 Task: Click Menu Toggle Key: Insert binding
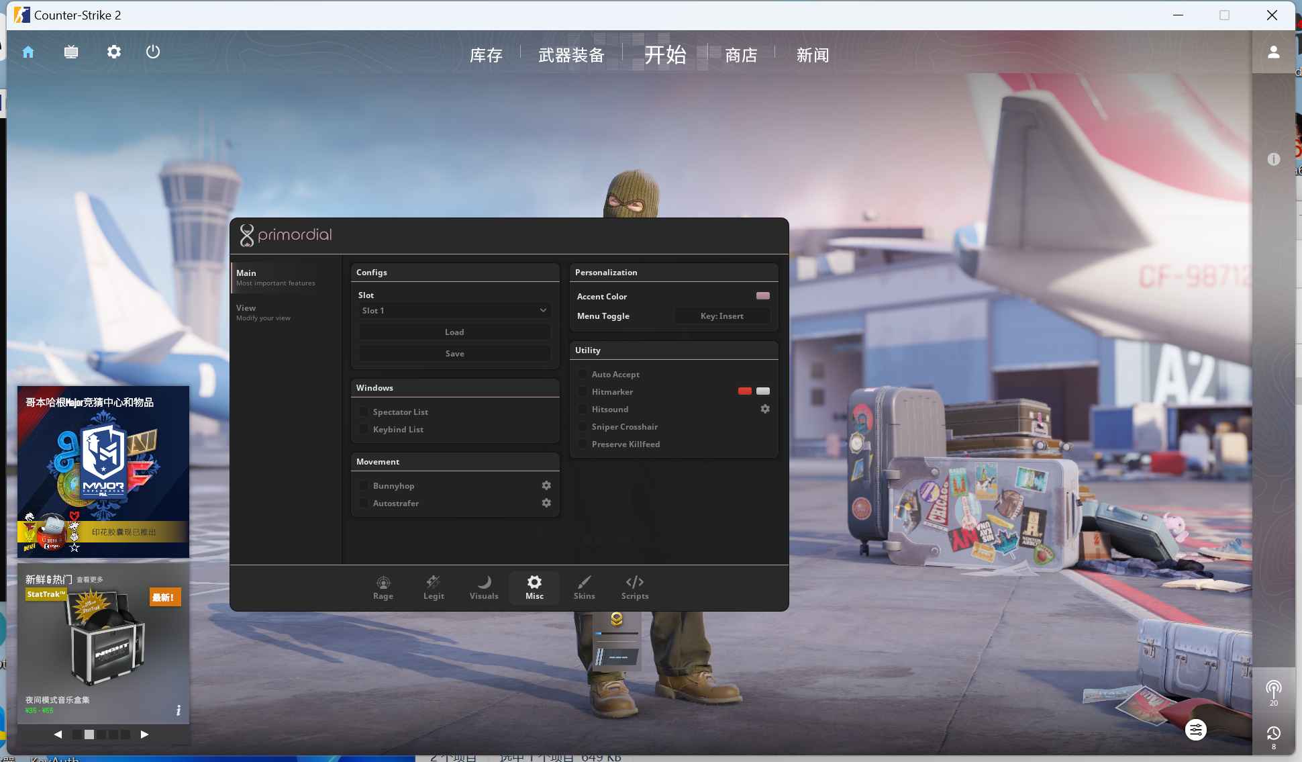pos(722,316)
